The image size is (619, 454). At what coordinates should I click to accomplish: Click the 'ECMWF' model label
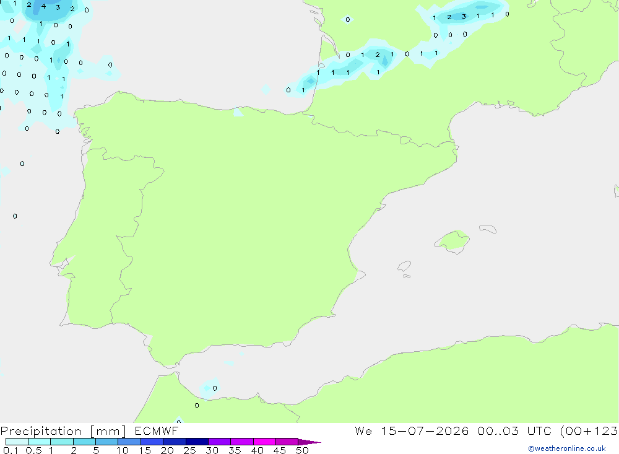[x=157, y=431]
